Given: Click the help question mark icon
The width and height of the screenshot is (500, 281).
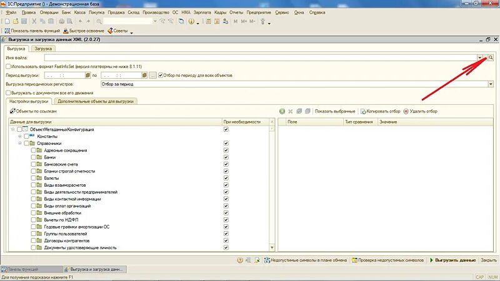Looking at the screenshot, I should tap(240, 260).
